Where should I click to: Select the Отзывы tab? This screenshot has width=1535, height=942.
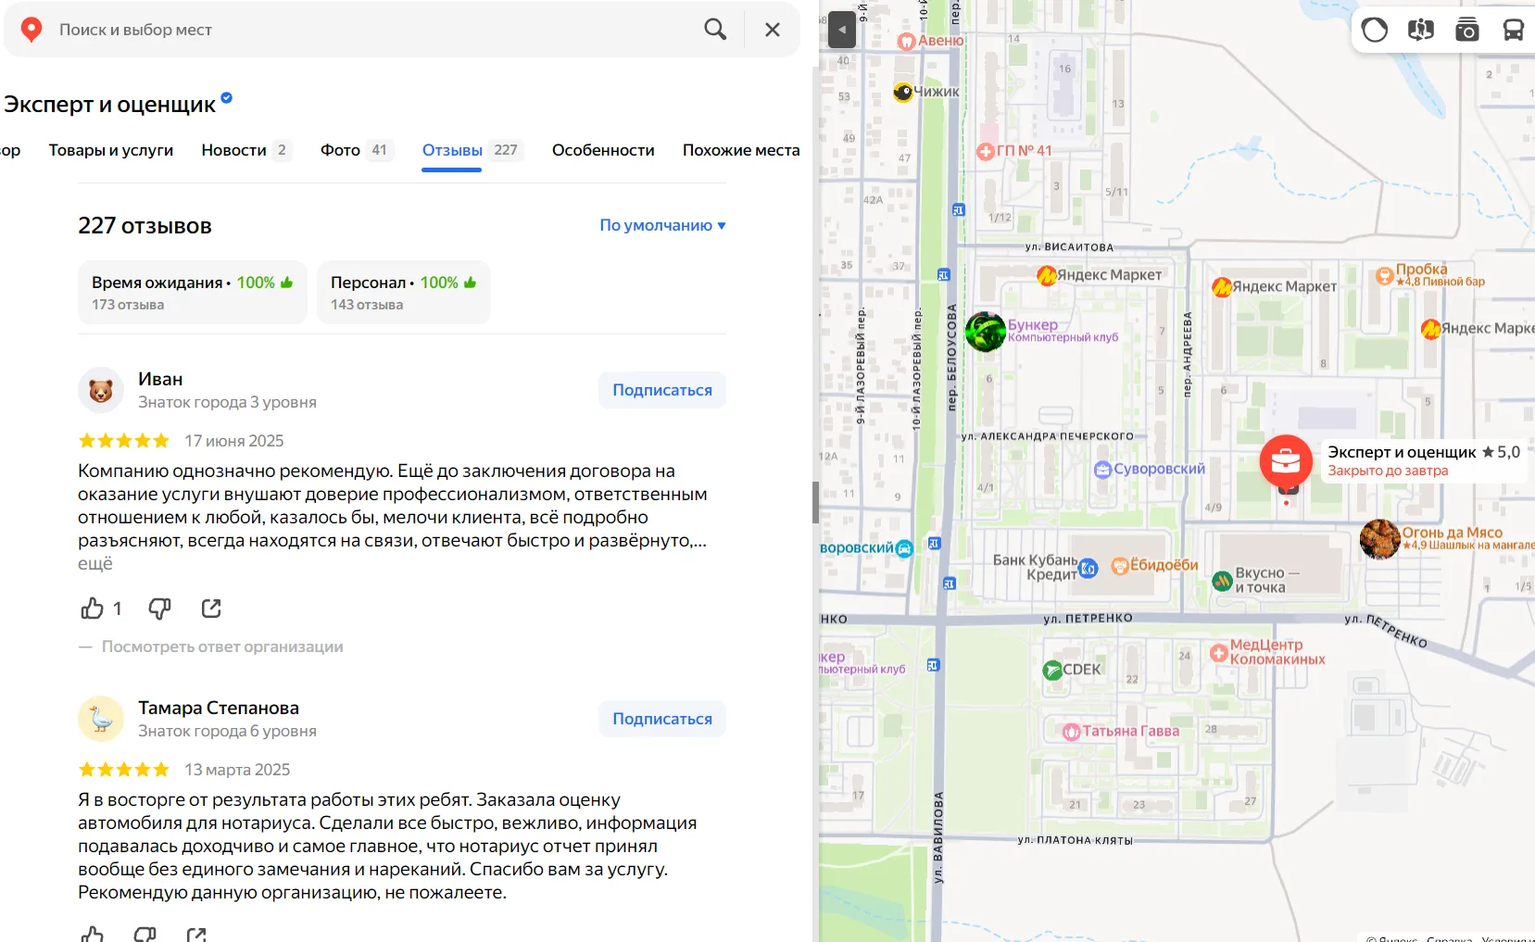pyautogui.click(x=472, y=150)
